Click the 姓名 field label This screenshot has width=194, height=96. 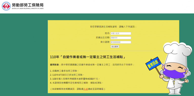(x=107, y=33)
